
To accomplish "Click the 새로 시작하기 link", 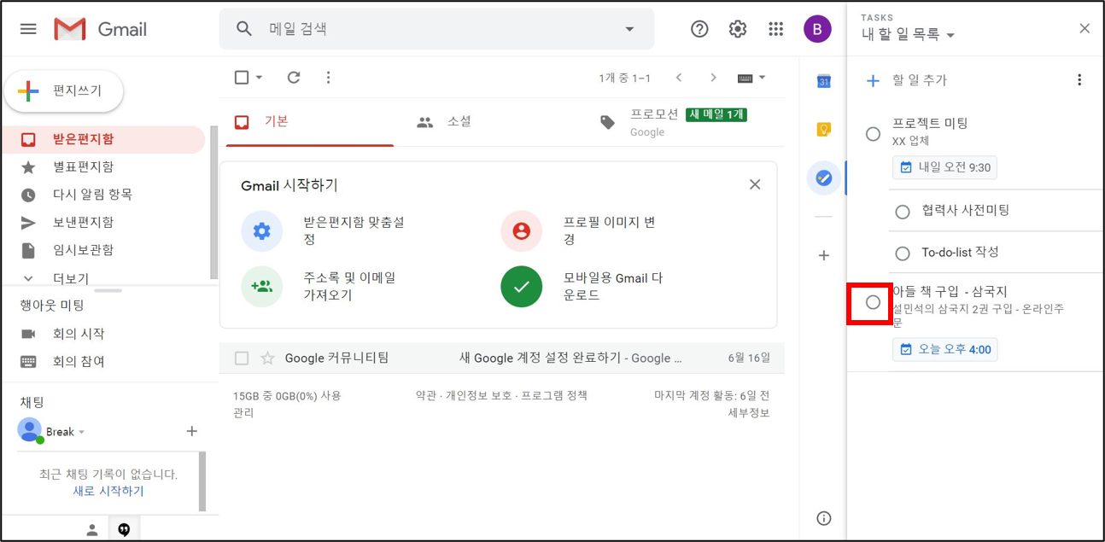I will click(108, 491).
